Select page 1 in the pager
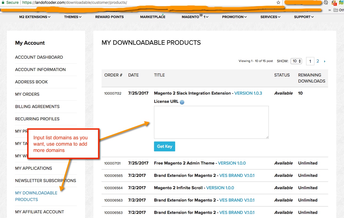This screenshot has width=344, height=218. pyautogui.click(x=310, y=61)
